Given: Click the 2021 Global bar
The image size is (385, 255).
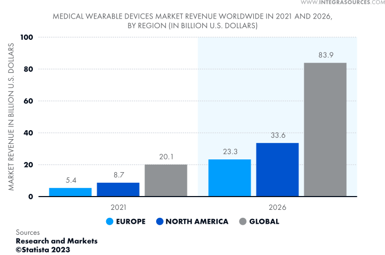Looking at the screenshot, I should tap(166, 181).
